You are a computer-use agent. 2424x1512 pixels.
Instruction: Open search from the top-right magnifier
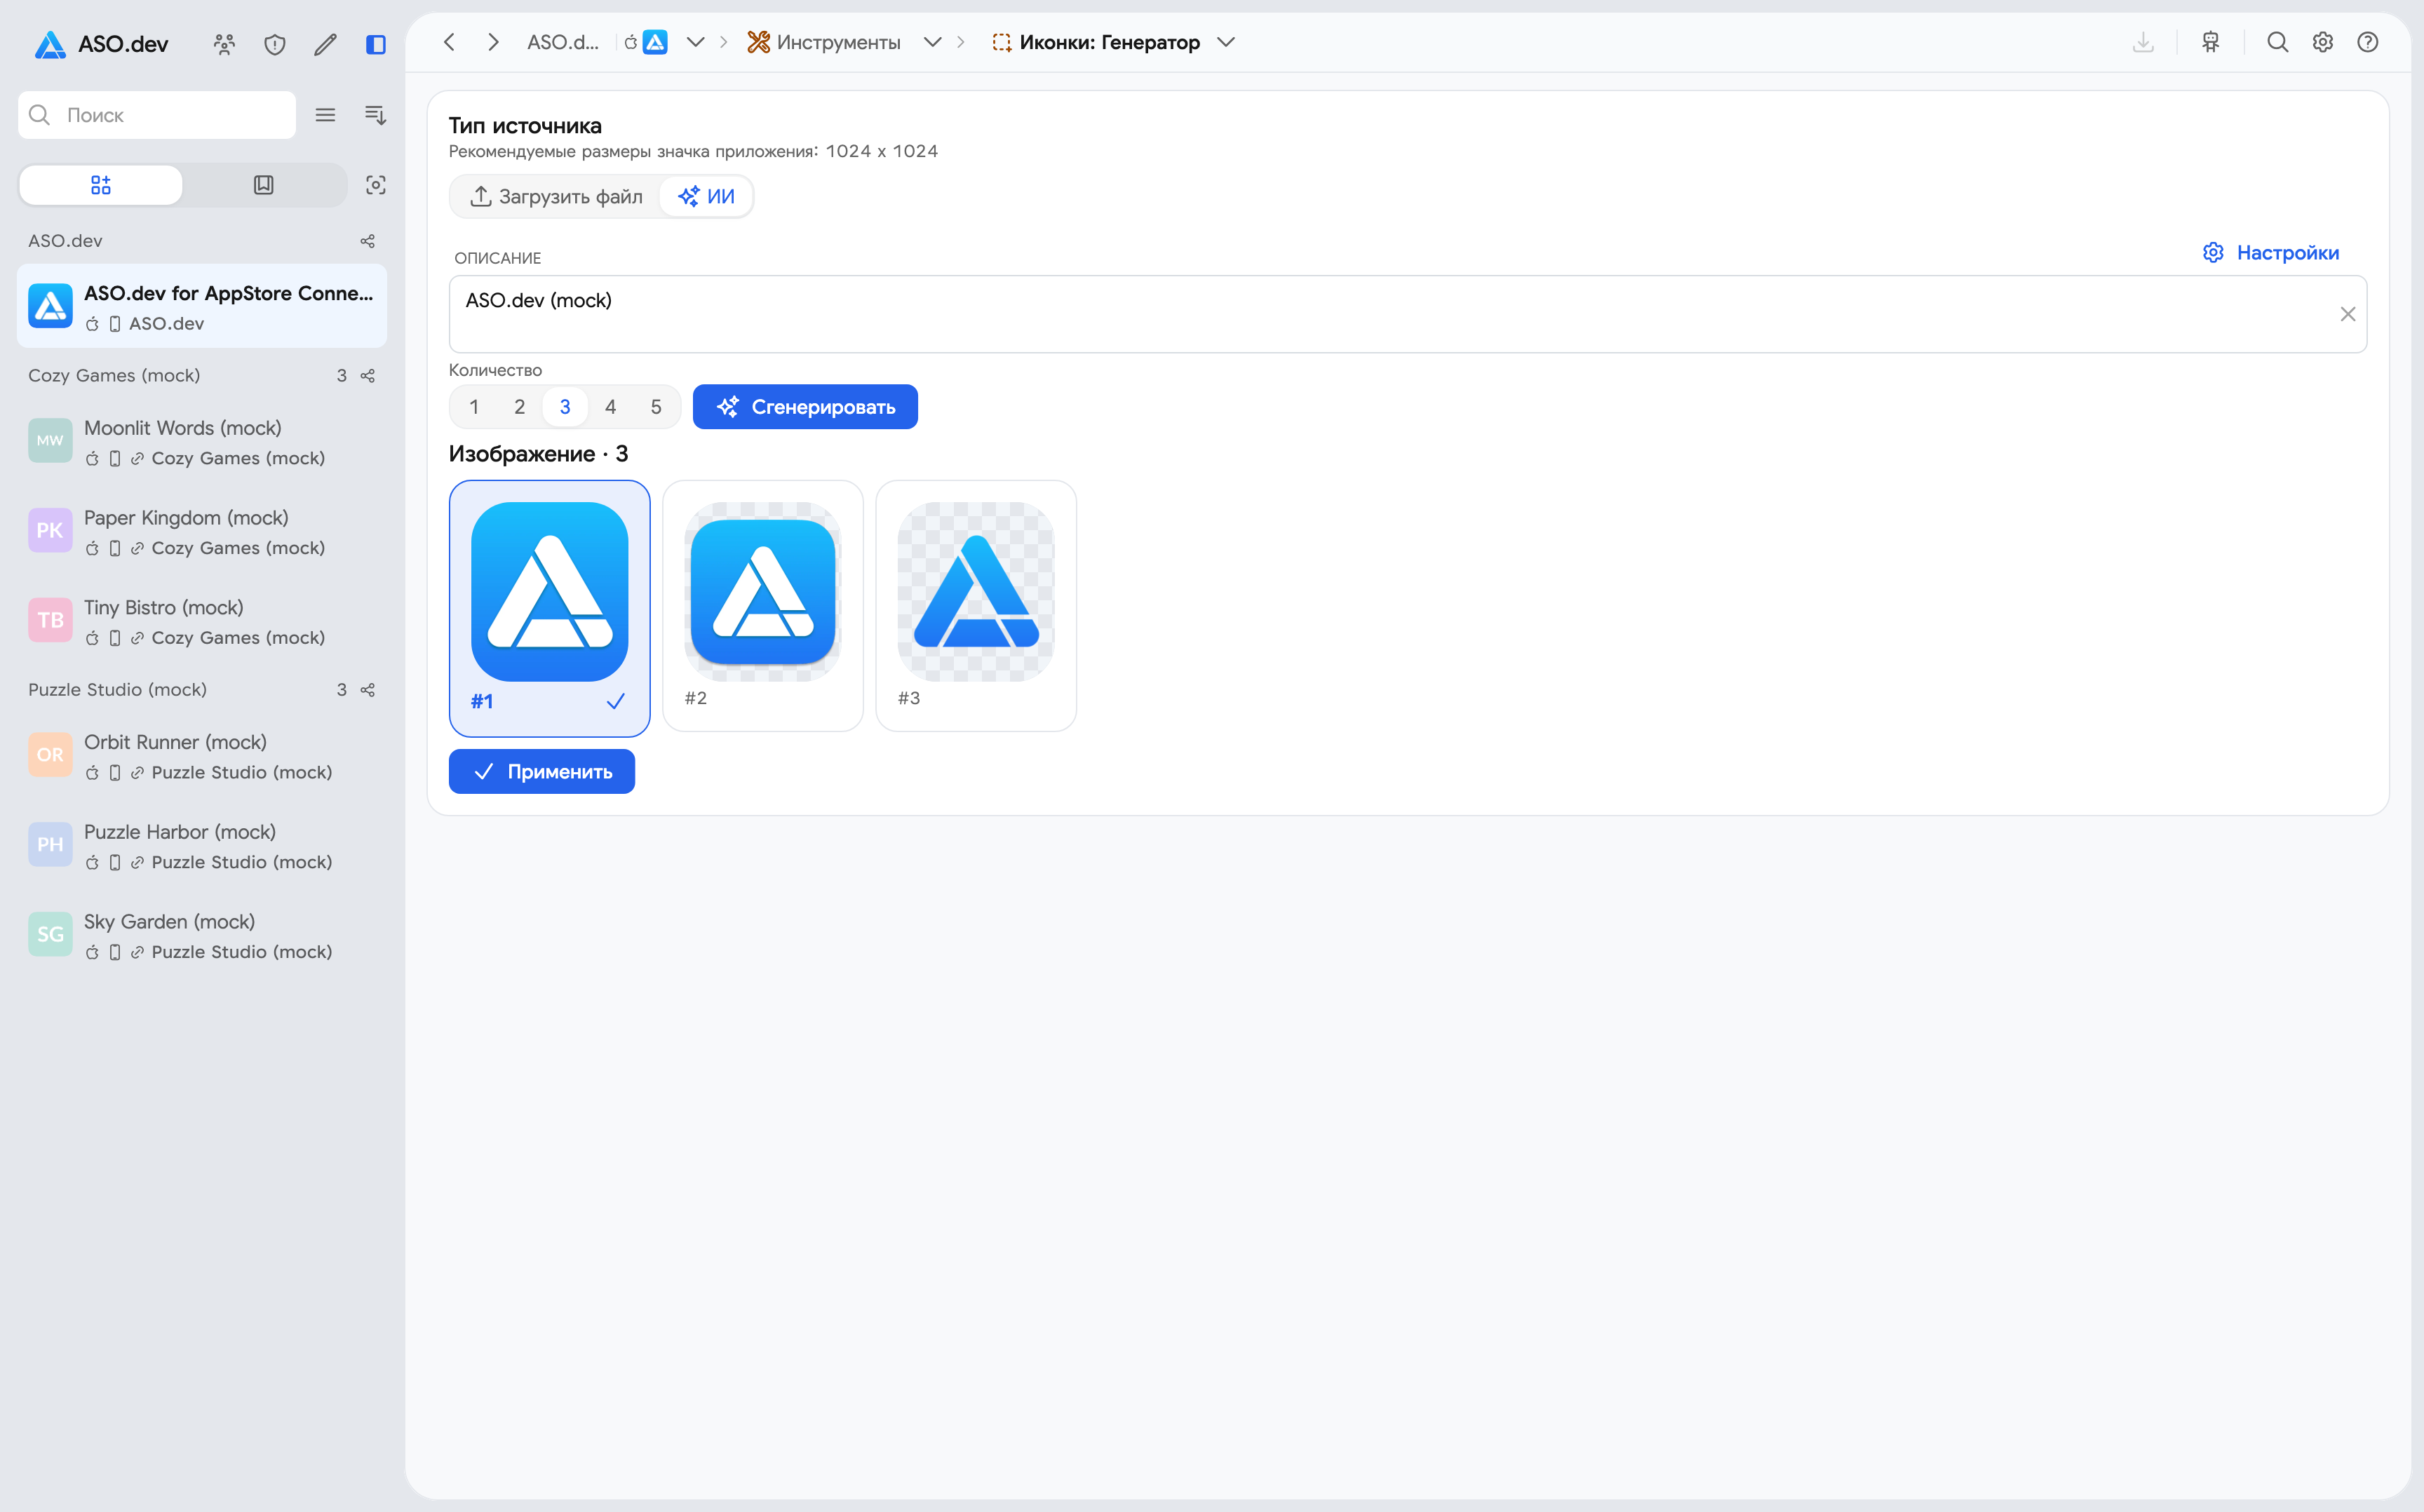point(2278,42)
